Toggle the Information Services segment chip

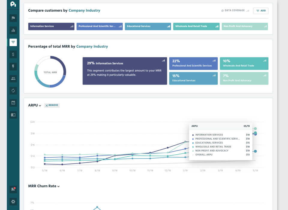(51, 26)
